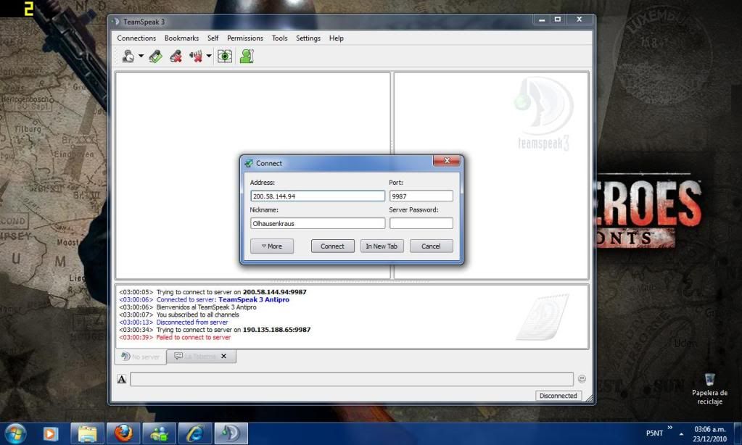The width and height of the screenshot is (742, 445).
Task: Click the TeamSpeak taskbar button
Action: [231, 433]
